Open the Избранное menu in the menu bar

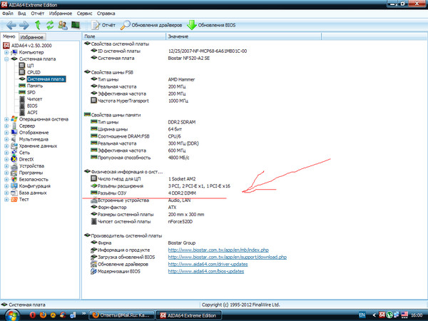coord(61,14)
